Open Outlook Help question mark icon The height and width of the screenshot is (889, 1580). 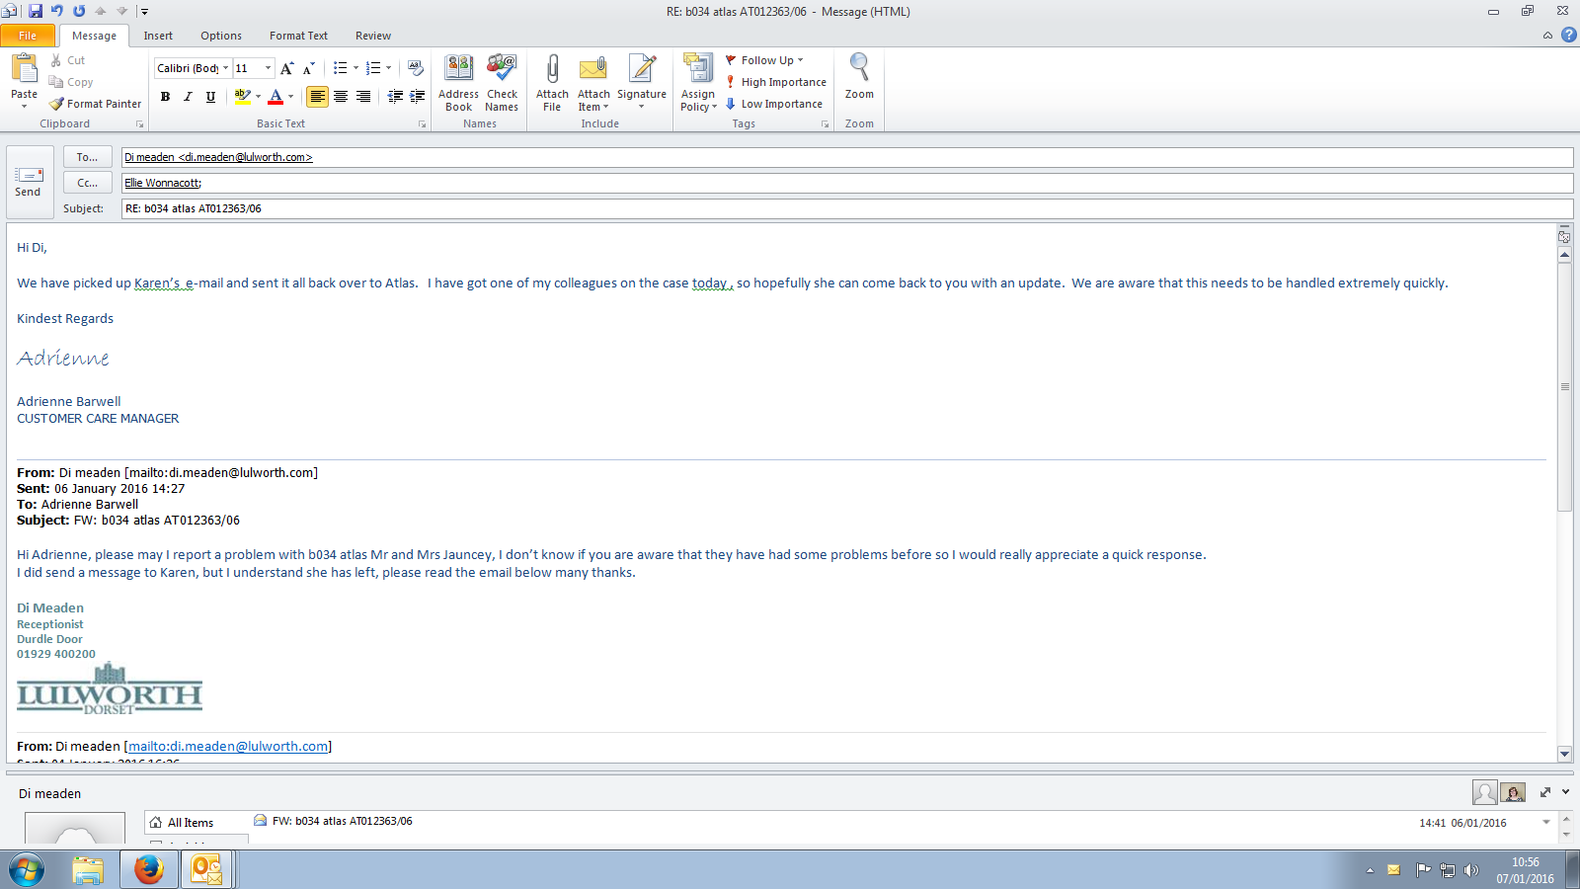click(1568, 35)
